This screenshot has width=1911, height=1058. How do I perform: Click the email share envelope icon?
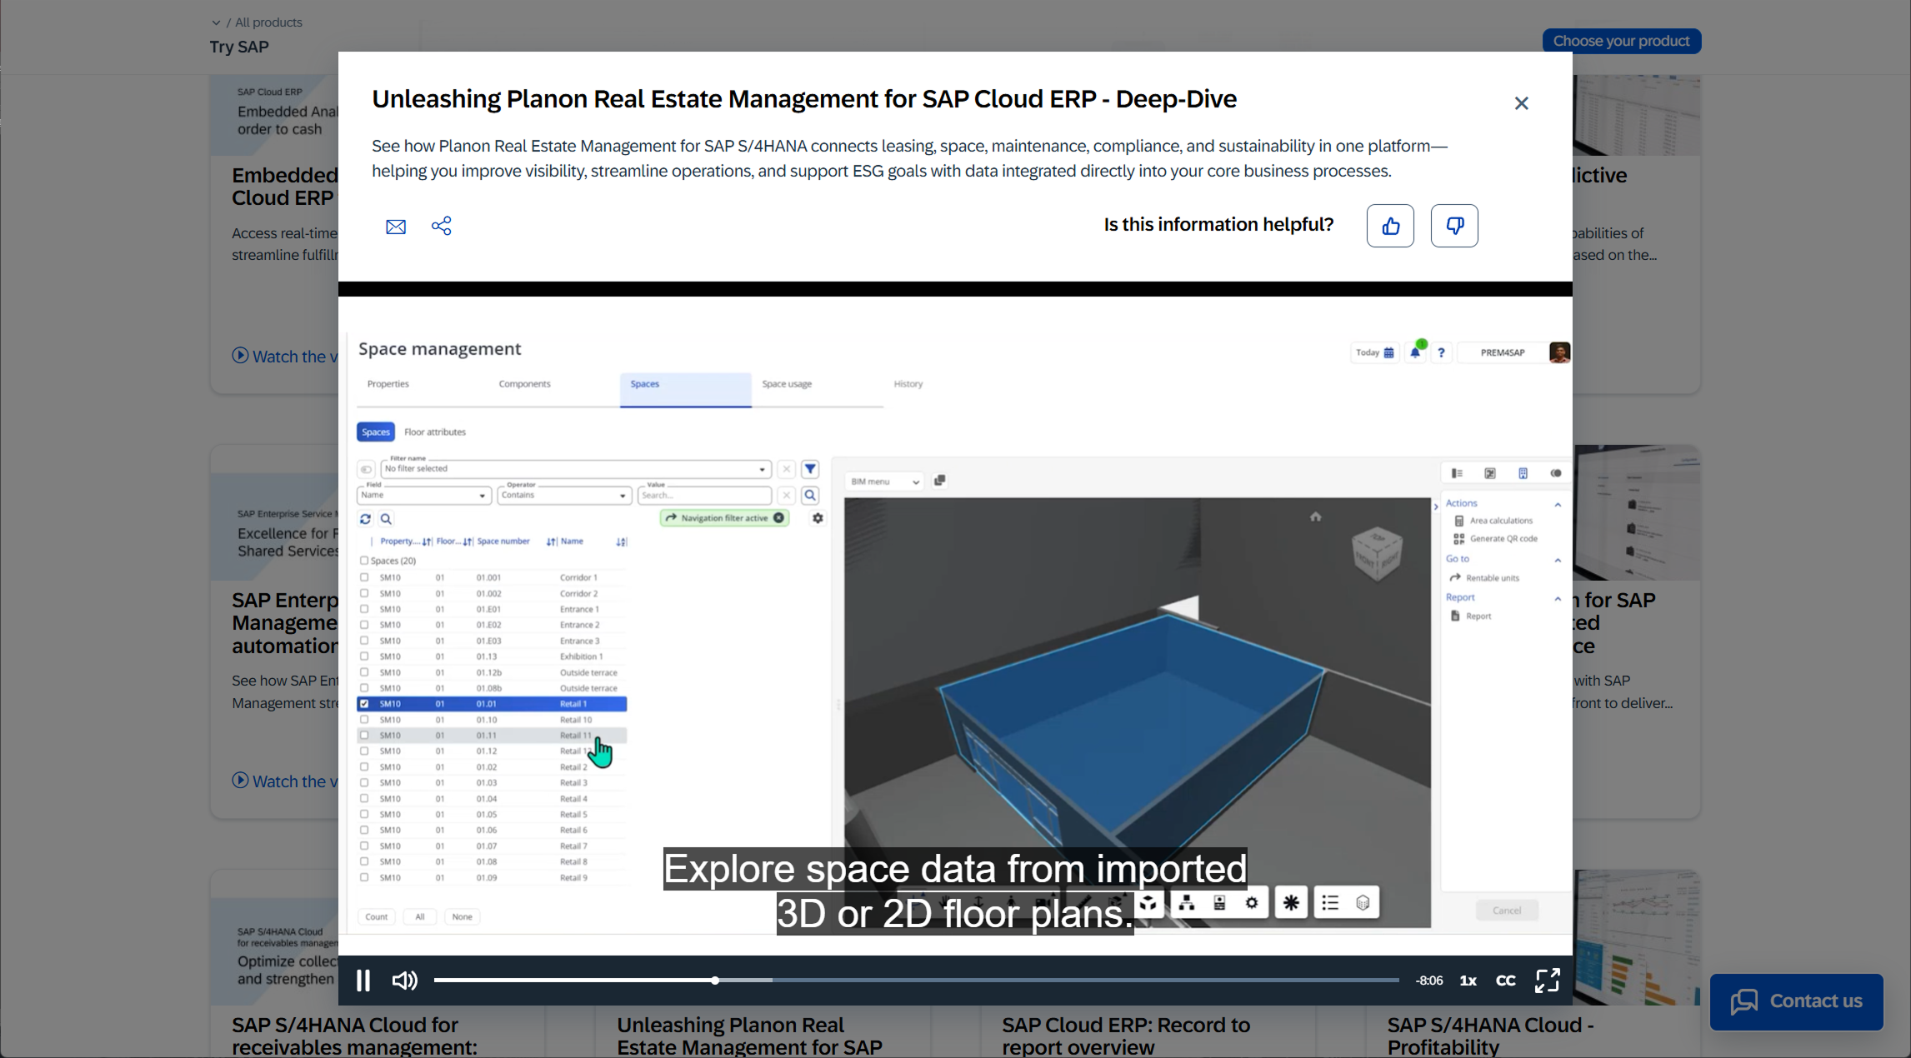396,227
